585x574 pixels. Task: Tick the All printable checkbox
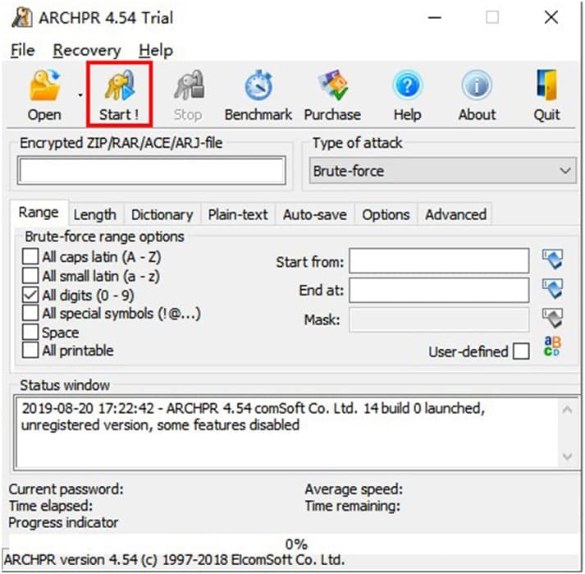point(30,351)
